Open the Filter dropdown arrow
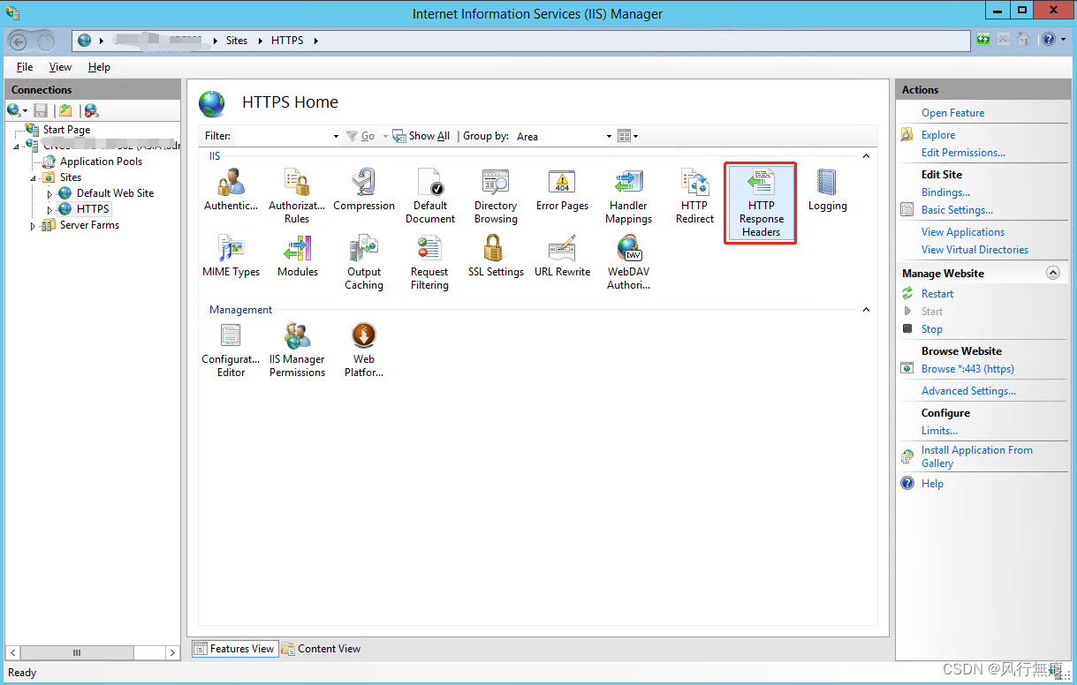This screenshot has width=1077, height=685. (x=336, y=136)
